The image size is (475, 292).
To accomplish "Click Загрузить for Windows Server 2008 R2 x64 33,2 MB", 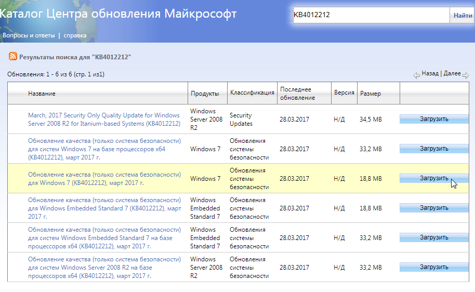I will 434,267.
